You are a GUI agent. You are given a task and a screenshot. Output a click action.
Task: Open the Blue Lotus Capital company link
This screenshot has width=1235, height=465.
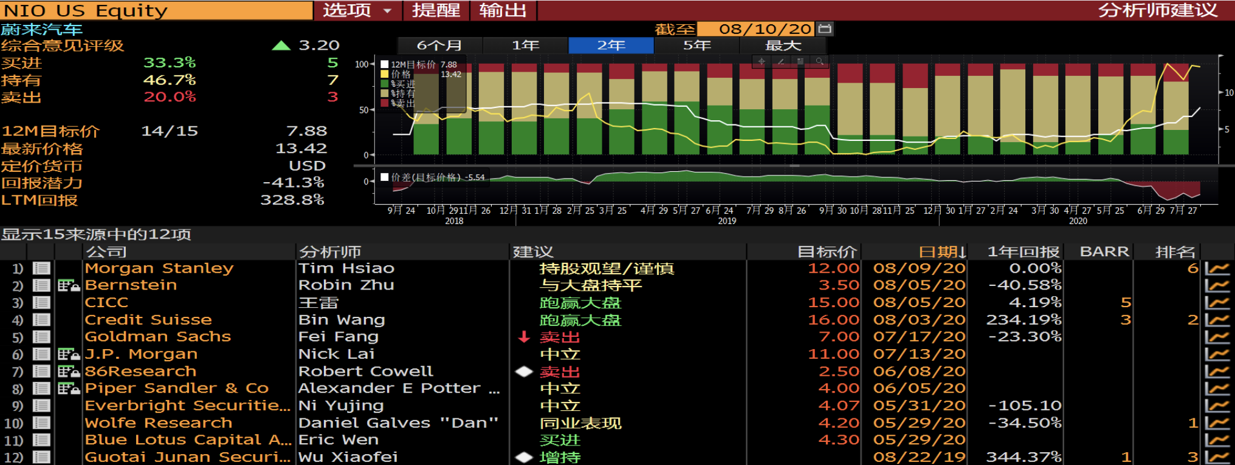tap(188, 440)
